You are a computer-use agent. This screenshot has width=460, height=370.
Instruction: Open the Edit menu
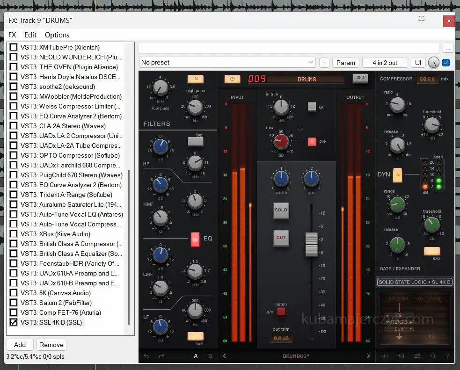pyautogui.click(x=30, y=35)
